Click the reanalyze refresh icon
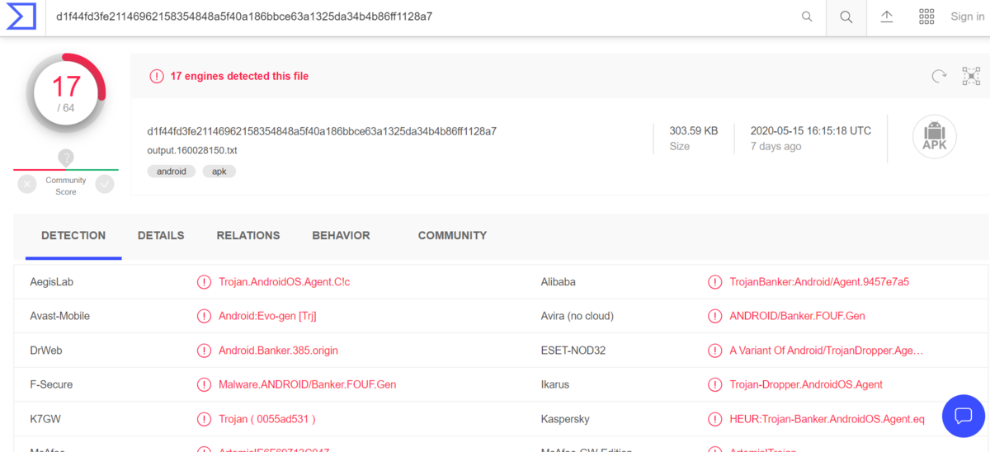This screenshot has width=990, height=452. (939, 76)
